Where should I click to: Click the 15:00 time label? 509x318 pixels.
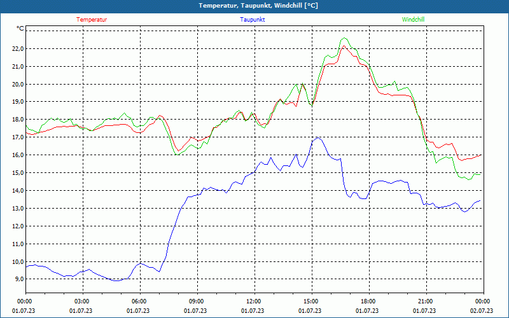click(x=312, y=301)
